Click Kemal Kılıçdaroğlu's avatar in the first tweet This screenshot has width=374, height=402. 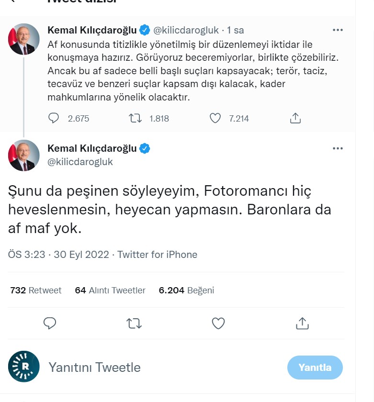(x=24, y=39)
